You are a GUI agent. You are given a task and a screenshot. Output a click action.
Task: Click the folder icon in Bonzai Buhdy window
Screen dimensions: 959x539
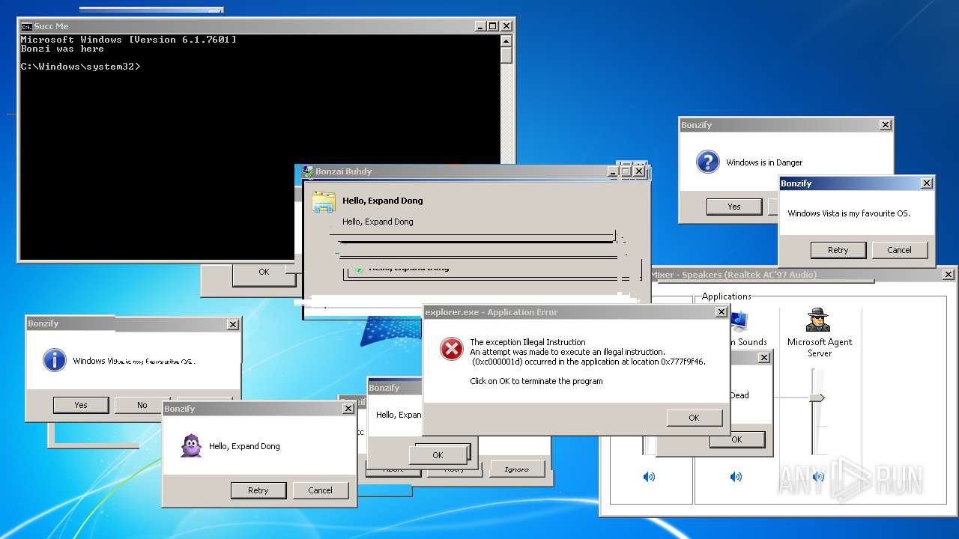324,201
